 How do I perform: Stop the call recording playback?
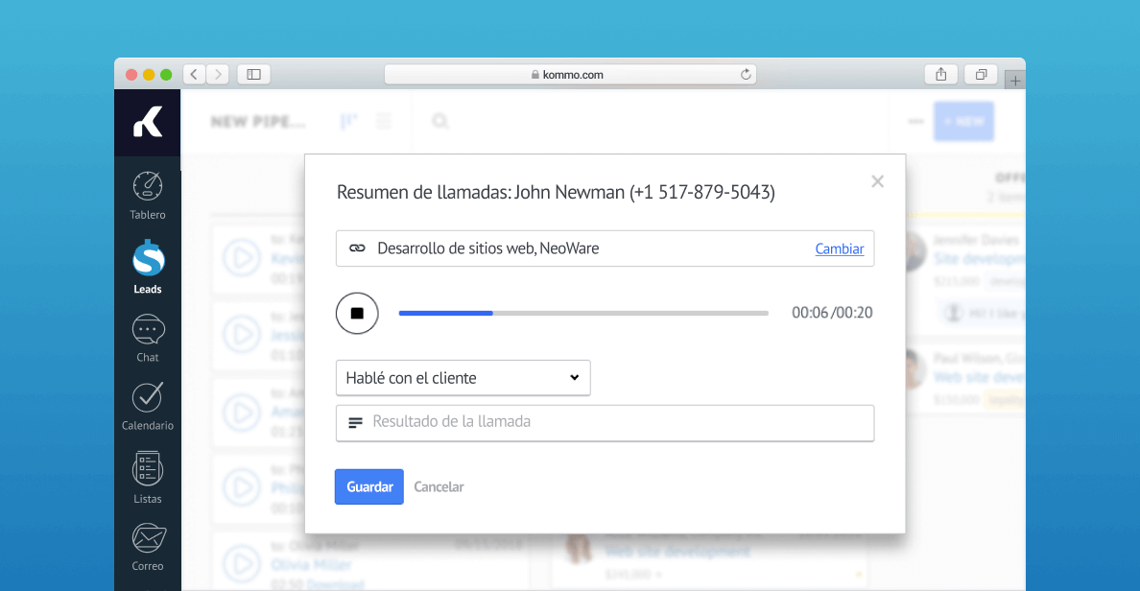tap(356, 313)
